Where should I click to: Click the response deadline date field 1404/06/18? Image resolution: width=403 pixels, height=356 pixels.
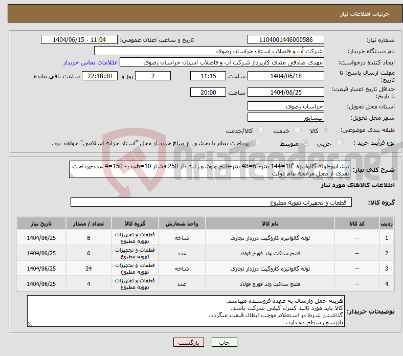285,76
